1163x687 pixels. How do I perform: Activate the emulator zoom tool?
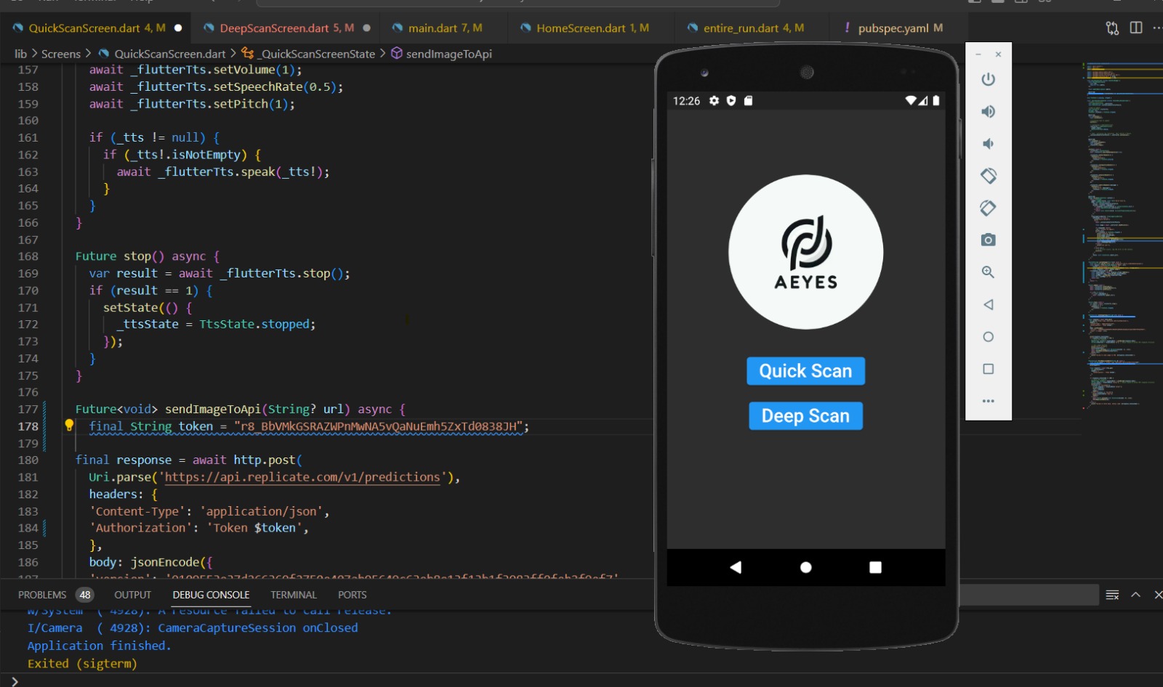tap(988, 272)
